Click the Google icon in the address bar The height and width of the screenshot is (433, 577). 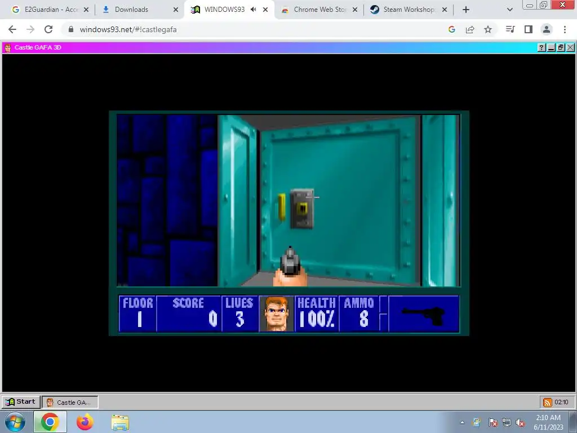pyautogui.click(x=452, y=29)
